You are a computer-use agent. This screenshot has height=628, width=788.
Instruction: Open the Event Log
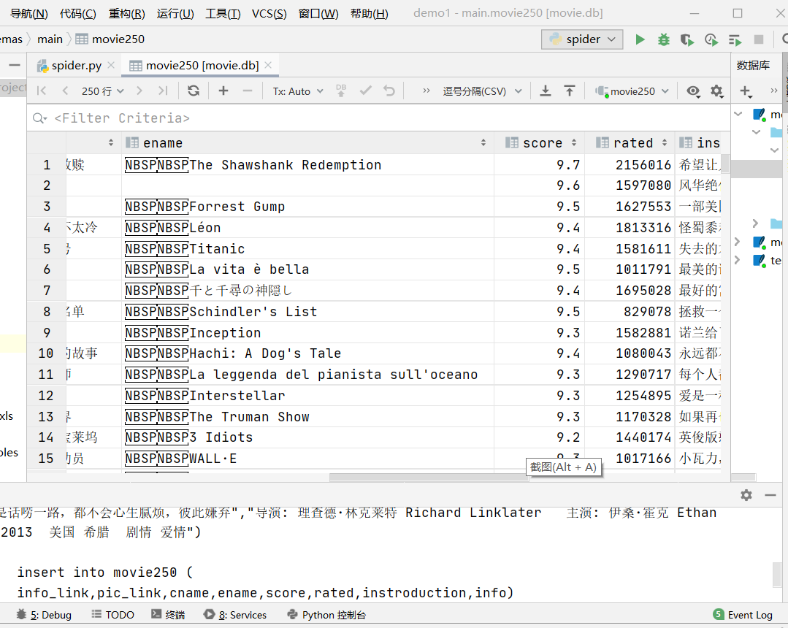pyautogui.click(x=743, y=615)
